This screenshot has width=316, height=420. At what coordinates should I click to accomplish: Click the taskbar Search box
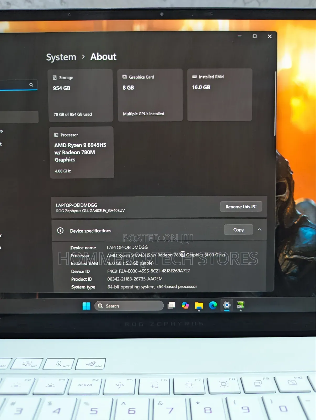(x=129, y=306)
